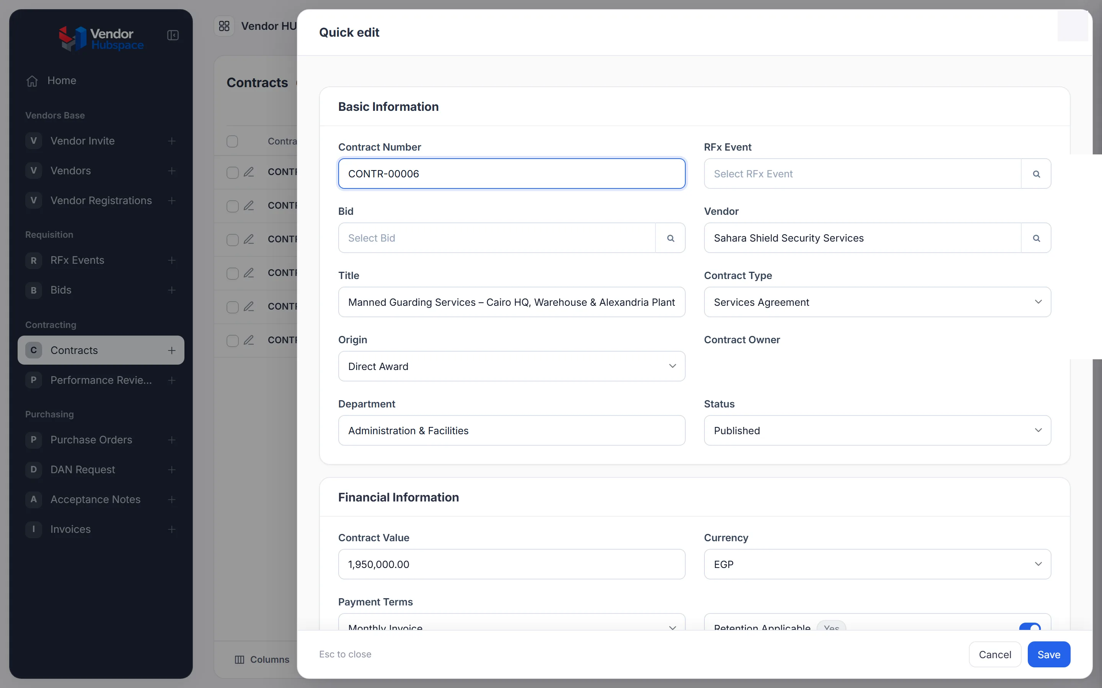Collapse the sidebar panel icon

pyautogui.click(x=173, y=35)
